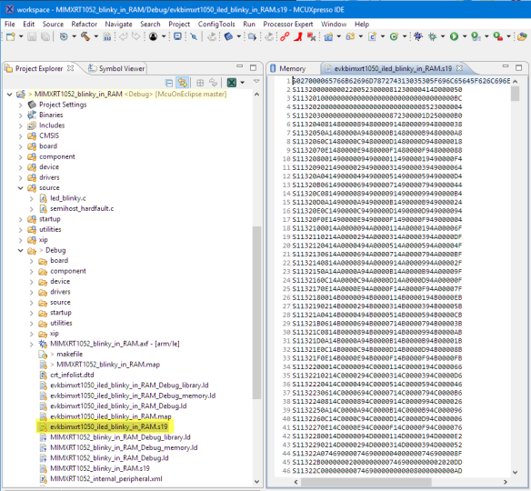Click the green Run button icon

point(454,36)
